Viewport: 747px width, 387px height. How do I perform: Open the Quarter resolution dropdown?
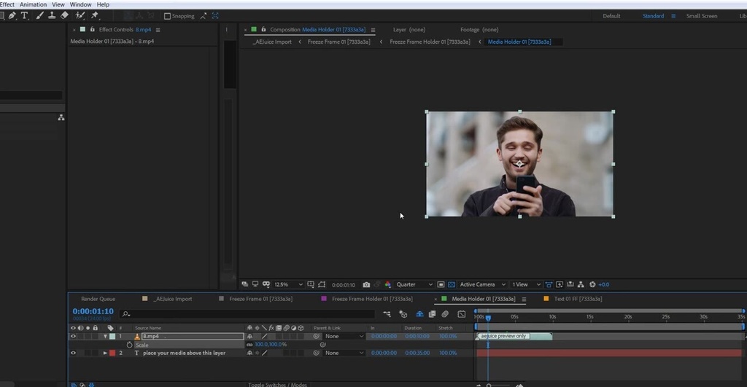coord(414,285)
